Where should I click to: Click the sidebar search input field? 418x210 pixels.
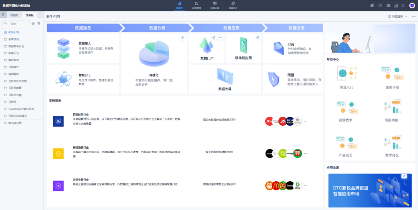tap(19, 23)
